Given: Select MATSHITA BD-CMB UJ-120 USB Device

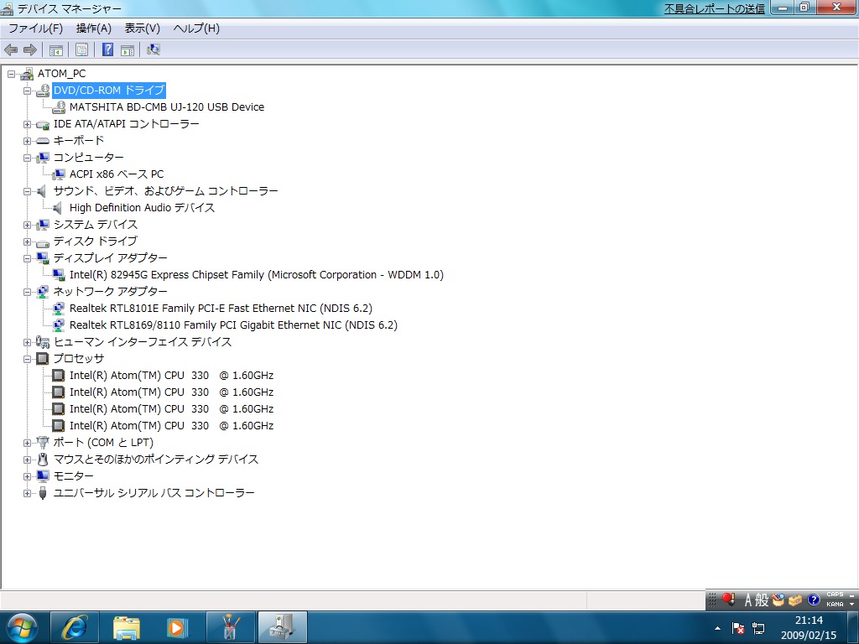Looking at the screenshot, I should [x=167, y=107].
